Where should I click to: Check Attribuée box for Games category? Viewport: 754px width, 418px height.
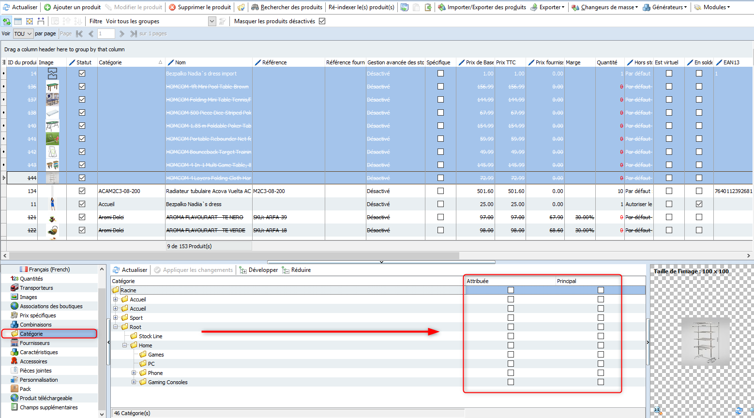coord(511,355)
